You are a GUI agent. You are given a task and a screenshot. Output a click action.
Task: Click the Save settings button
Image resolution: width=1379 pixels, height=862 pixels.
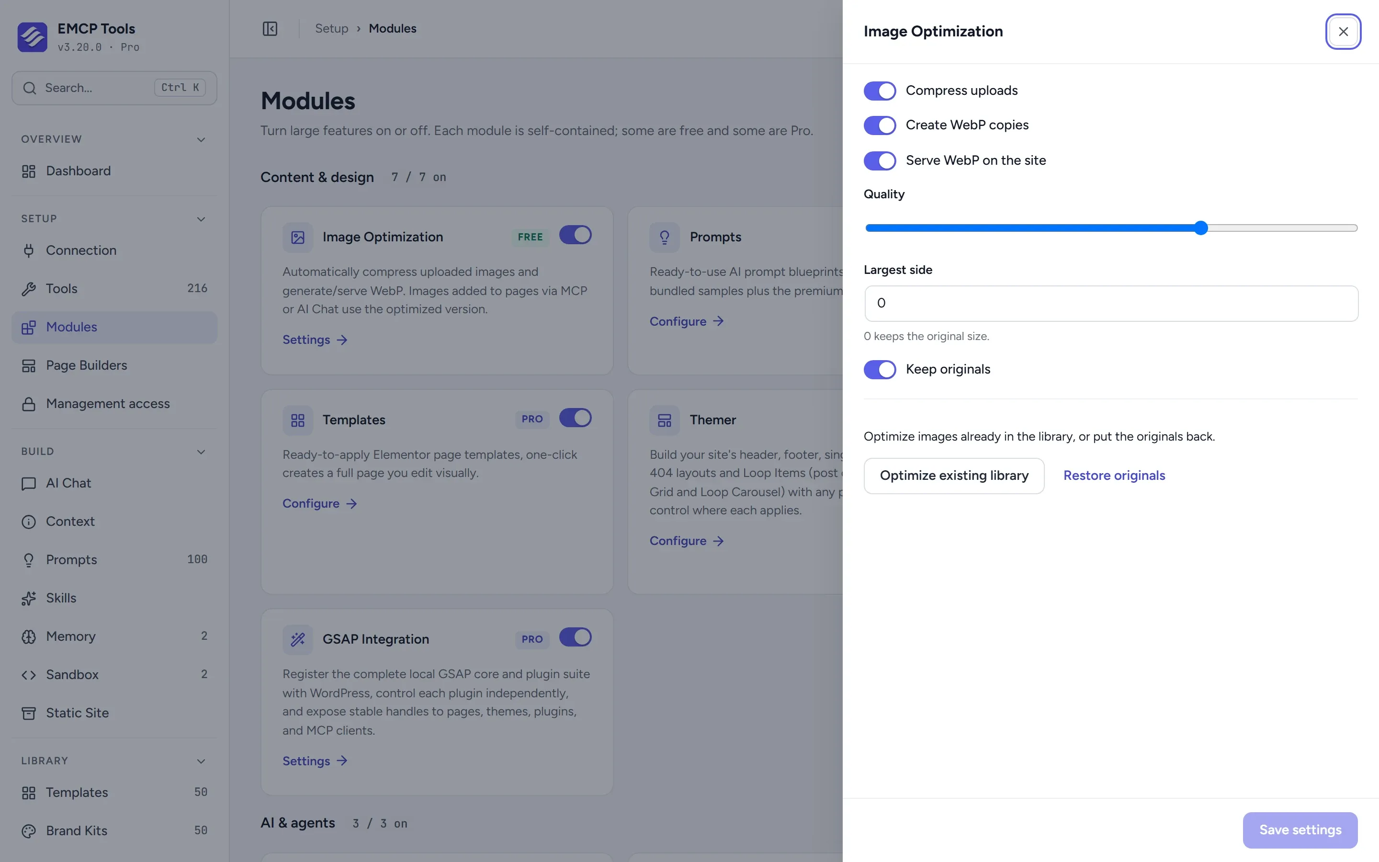coord(1300,830)
